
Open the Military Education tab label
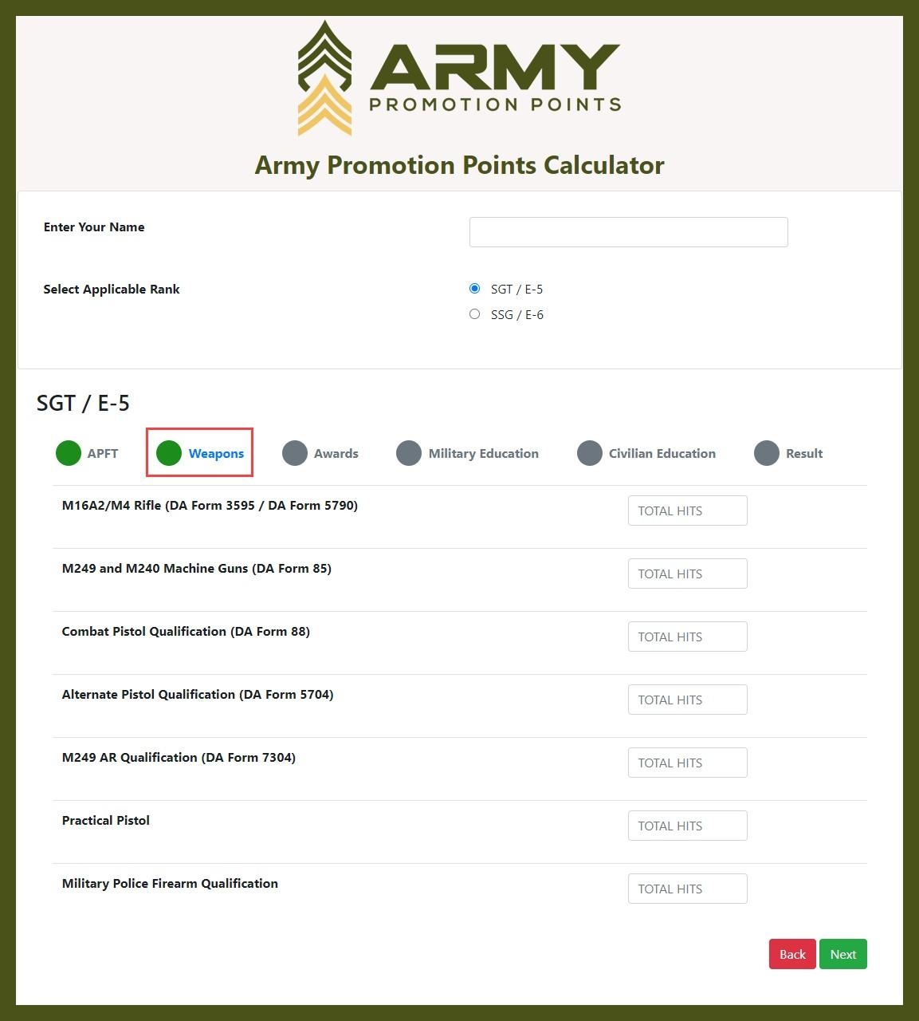tap(483, 453)
